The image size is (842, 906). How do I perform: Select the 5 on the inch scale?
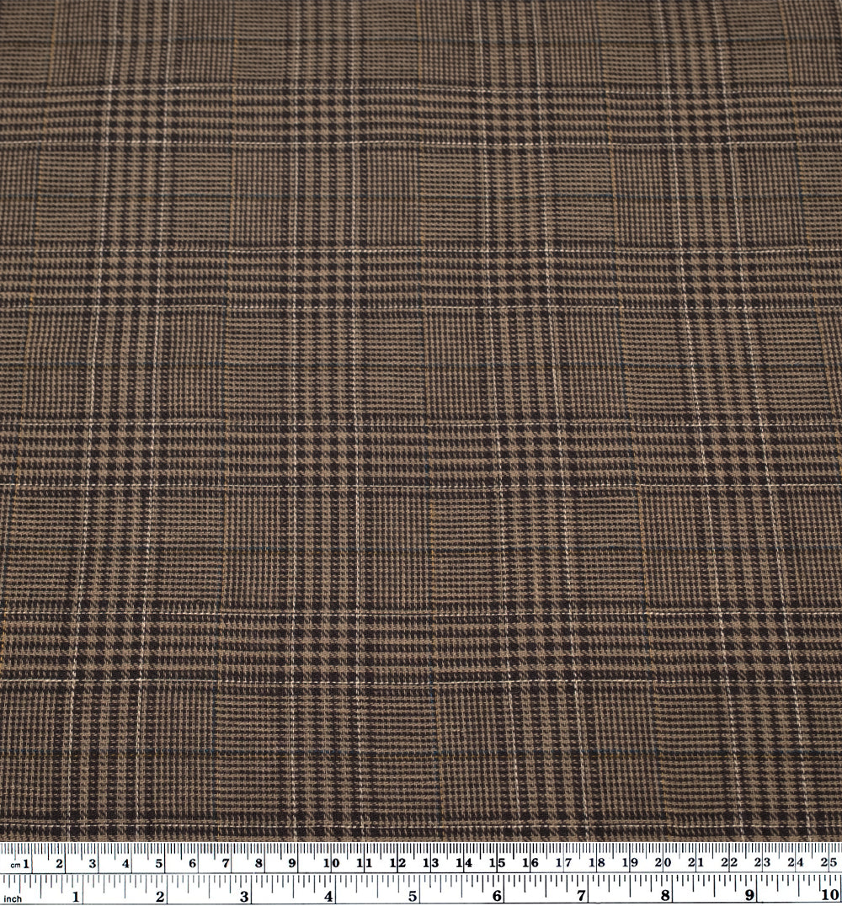click(413, 897)
